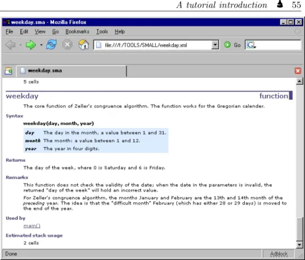Click the 'Remarks' section heading
Screen dimensions: 305x260
point(17,177)
